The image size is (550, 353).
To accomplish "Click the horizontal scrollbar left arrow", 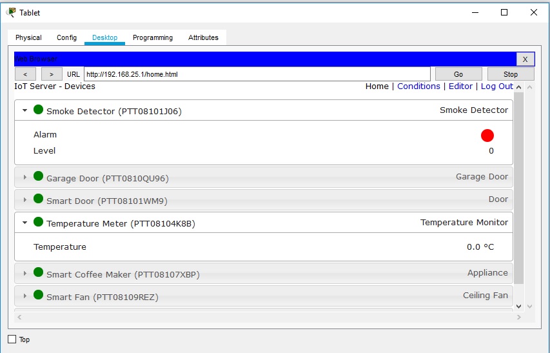I will (19, 318).
